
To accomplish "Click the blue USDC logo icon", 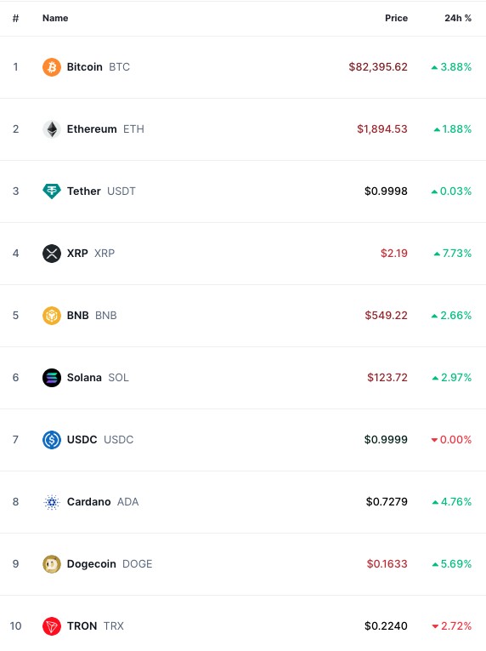I will pos(52,440).
